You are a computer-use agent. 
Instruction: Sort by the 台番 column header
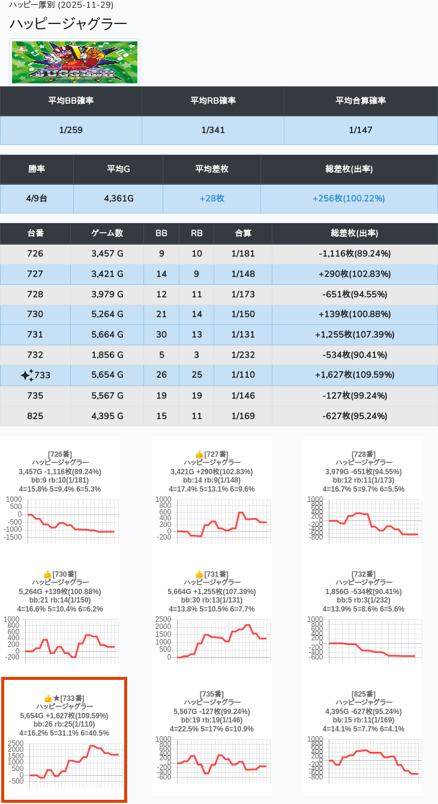(35, 233)
